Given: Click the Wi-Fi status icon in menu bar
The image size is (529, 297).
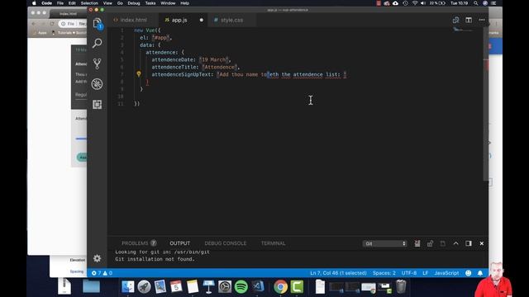Looking at the screenshot, I should [x=415, y=3].
